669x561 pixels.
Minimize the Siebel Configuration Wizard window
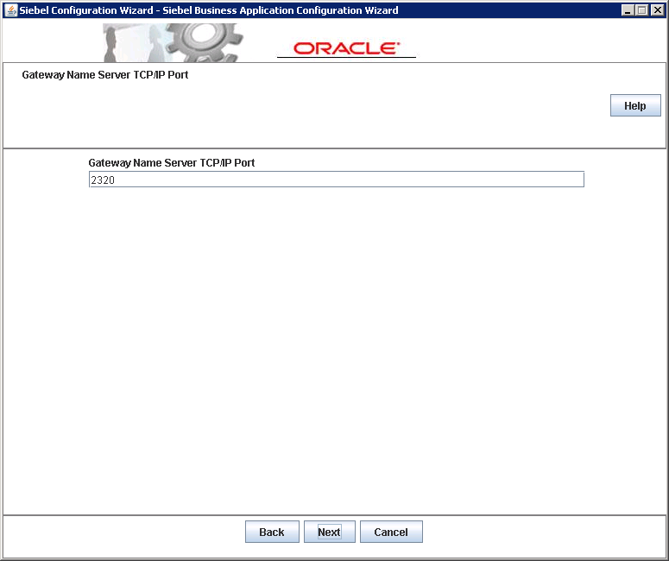[627, 10]
